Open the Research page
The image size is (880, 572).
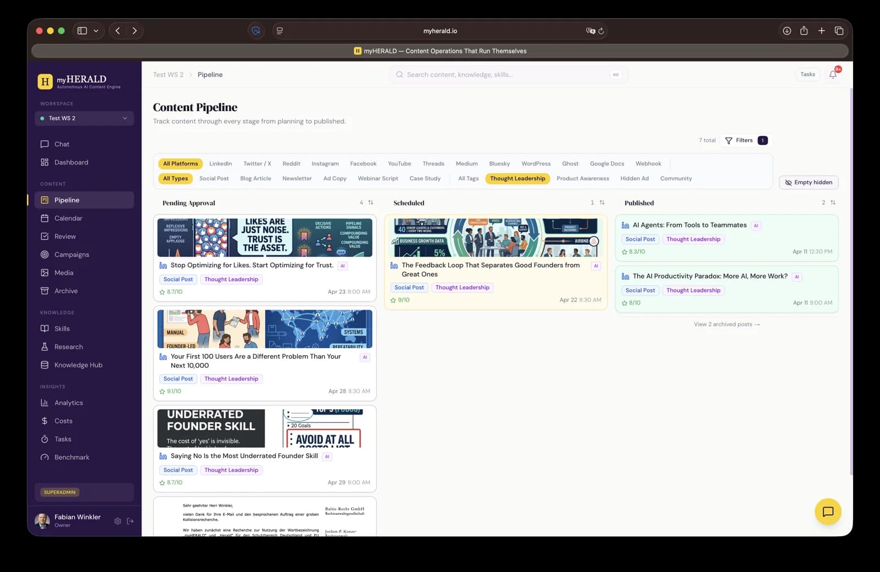point(84,347)
